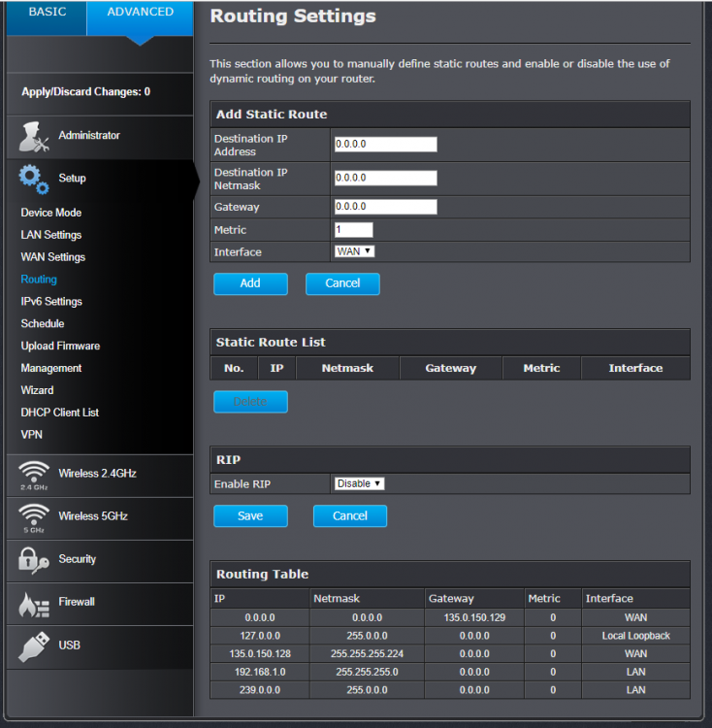Click the Add static route button

point(250,283)
